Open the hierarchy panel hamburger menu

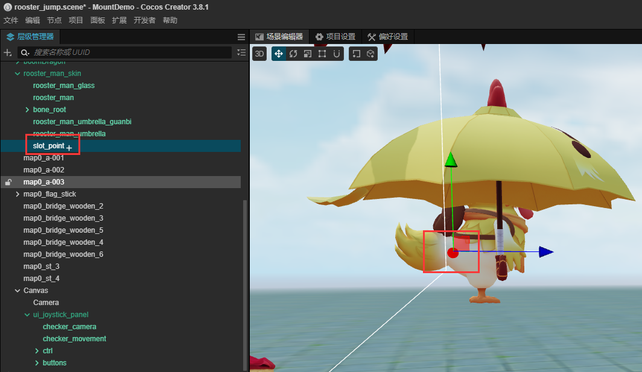241,37
